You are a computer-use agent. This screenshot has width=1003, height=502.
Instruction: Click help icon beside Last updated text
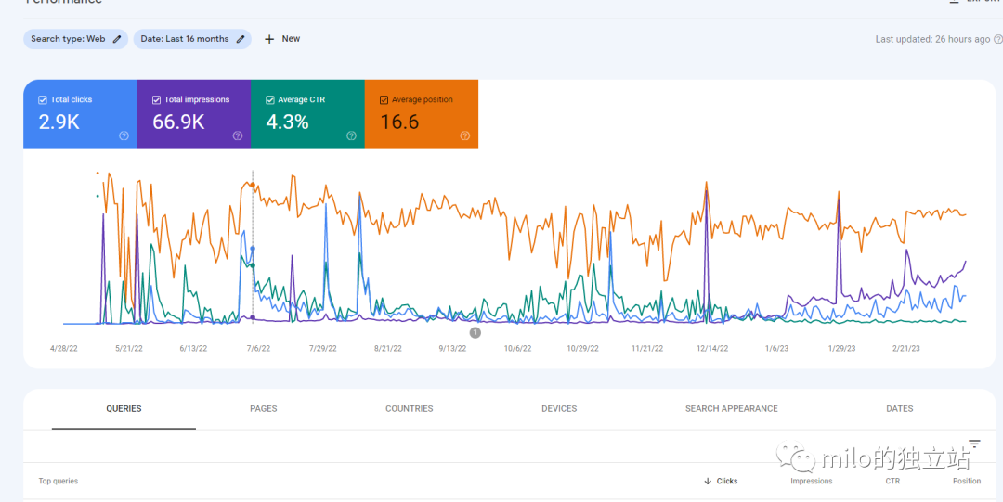[997, 39]
